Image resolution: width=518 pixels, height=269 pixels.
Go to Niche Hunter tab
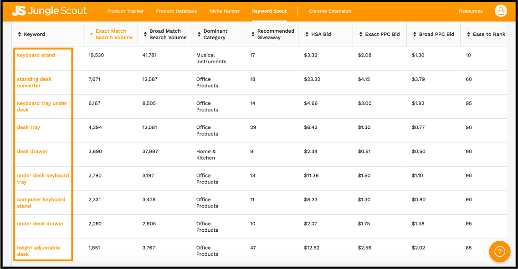point(224,11)
